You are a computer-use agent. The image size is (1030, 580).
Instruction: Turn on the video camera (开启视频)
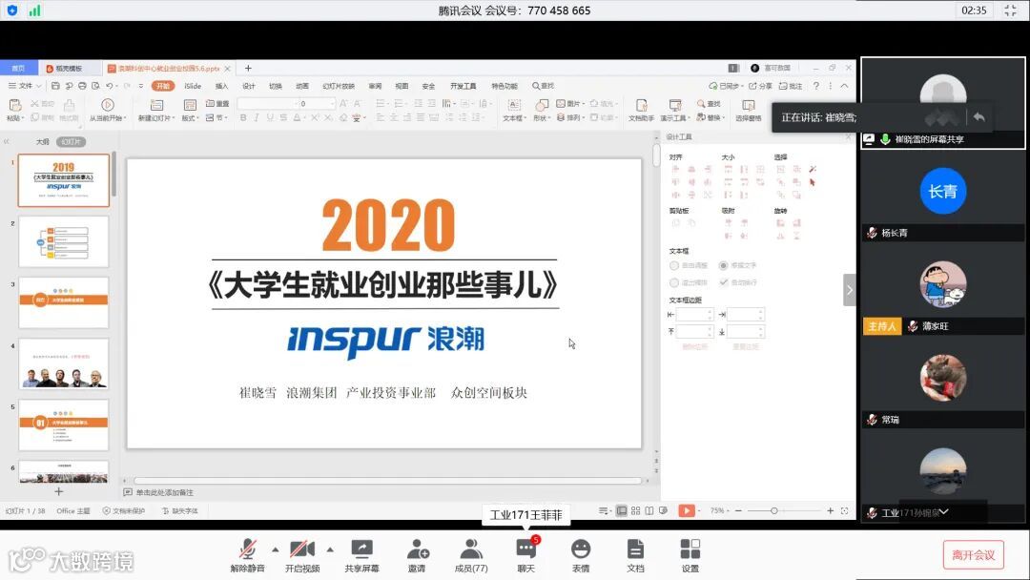(302, 556)
